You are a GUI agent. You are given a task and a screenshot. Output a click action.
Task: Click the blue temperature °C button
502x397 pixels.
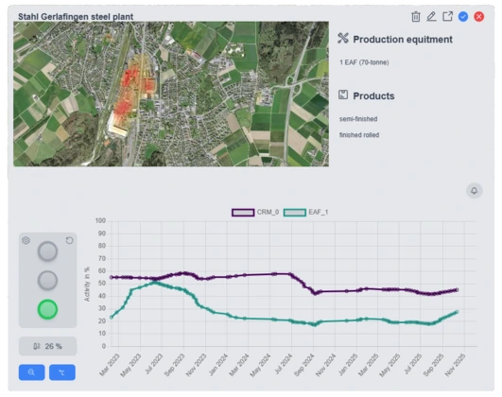(62, 372)
